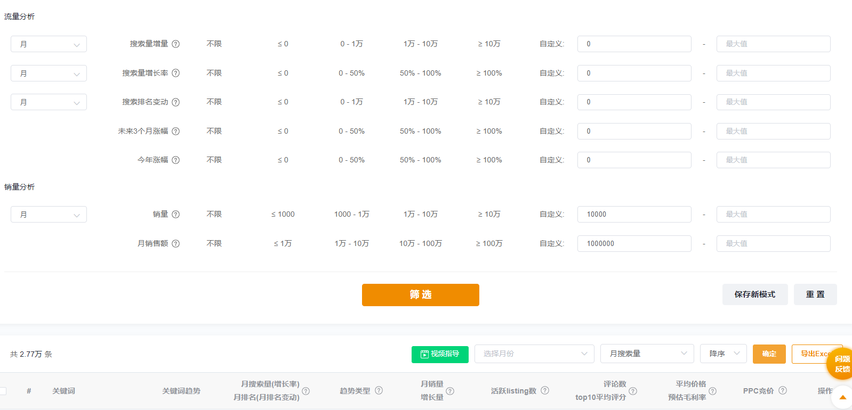Choose 1000 - 1万 for 销量
This screenshot has height=410, width=852.
coord(351,214)
